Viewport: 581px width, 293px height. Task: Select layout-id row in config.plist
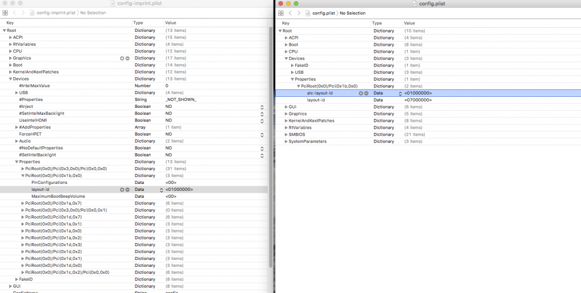point(428,100)
